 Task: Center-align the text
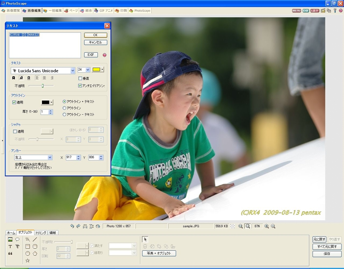click(44, 78)
